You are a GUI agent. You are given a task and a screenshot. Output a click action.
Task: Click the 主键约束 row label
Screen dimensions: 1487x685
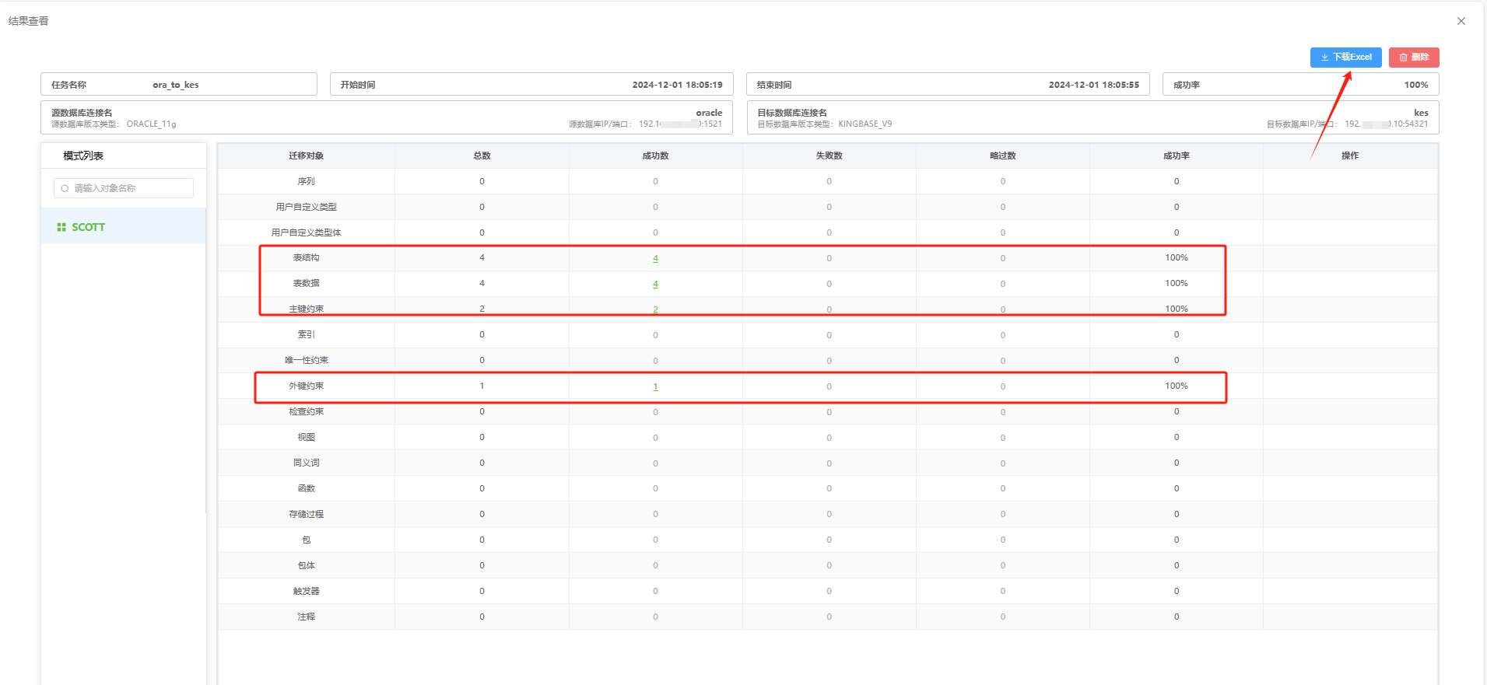pos(307,309)
